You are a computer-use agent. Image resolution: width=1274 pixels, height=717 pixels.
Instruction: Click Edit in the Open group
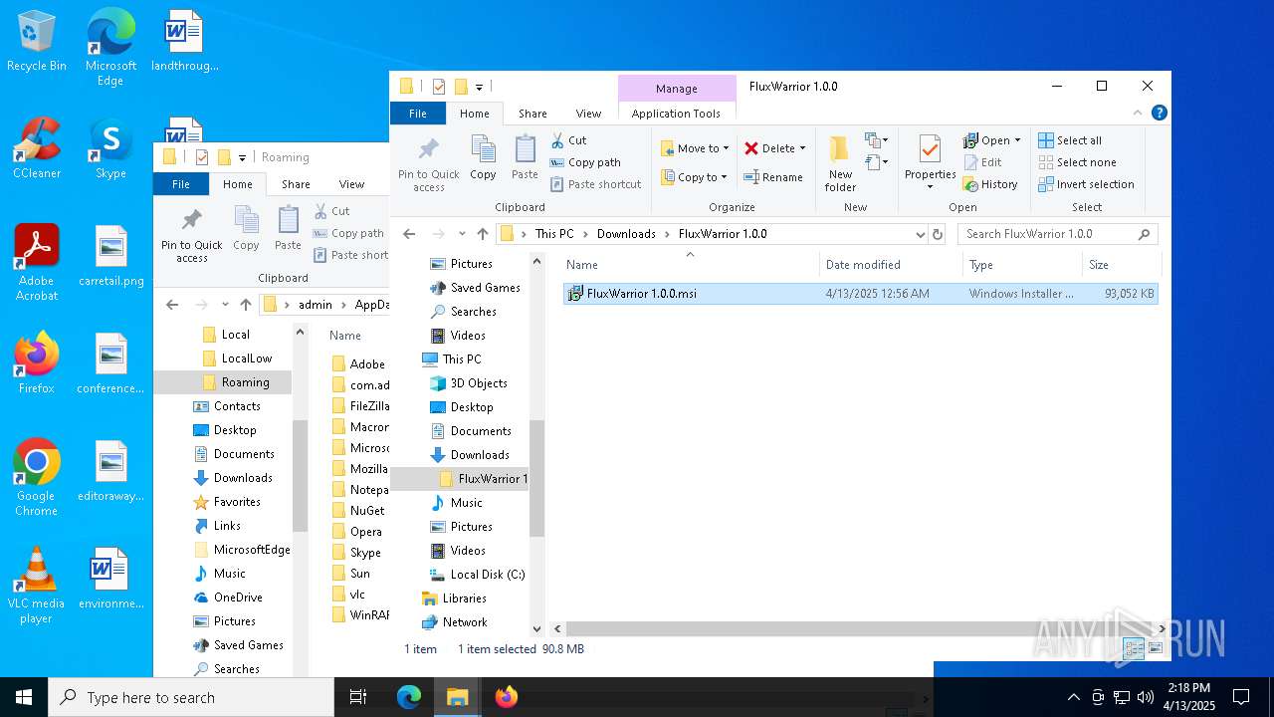click(982, 162)
